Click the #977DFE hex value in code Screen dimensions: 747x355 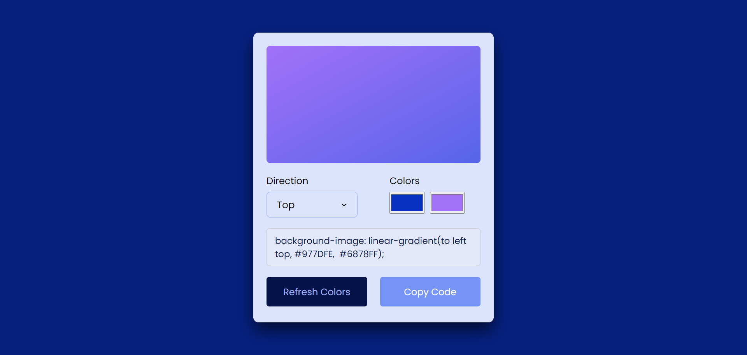pyautogui.click(x=314, y=254)
